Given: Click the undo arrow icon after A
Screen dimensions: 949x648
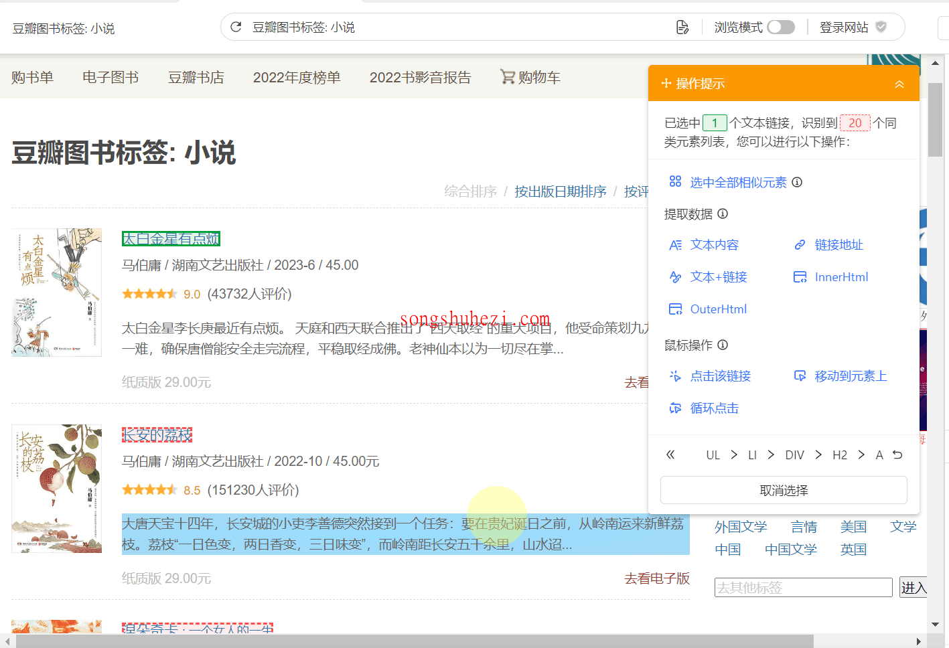Looking at the screenshot, I should (x=897, y=455).
